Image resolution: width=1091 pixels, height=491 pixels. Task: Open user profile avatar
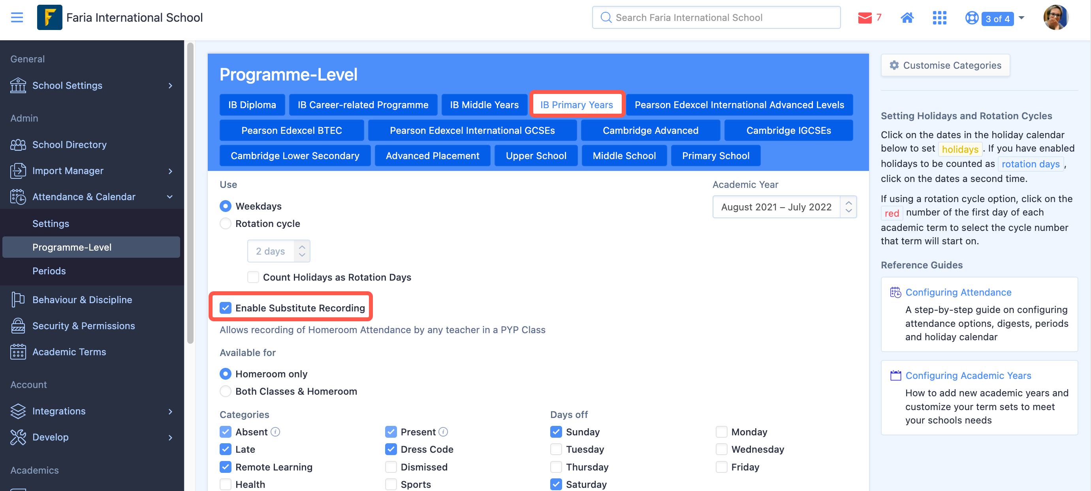[1055, 18]
